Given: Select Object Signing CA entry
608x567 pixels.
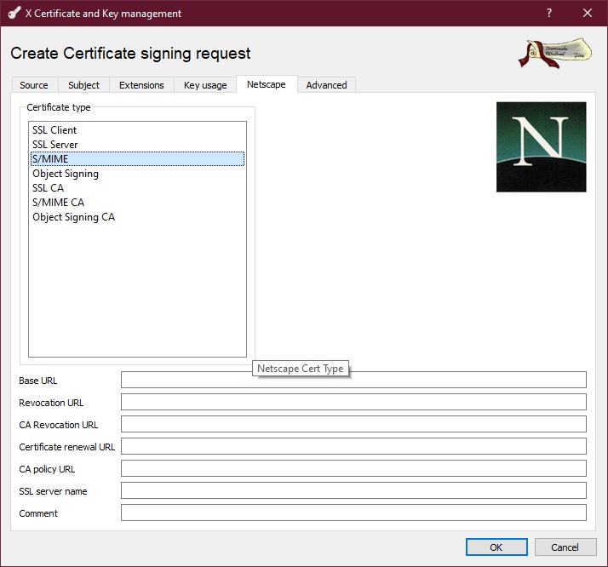Looking at the screenshot, I should point(73,217).
